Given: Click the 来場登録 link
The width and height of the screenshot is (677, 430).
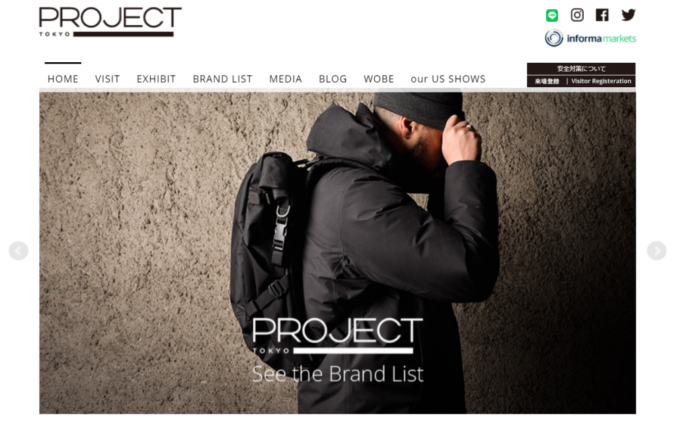Looking at the screenshot, I should (547, 81).
